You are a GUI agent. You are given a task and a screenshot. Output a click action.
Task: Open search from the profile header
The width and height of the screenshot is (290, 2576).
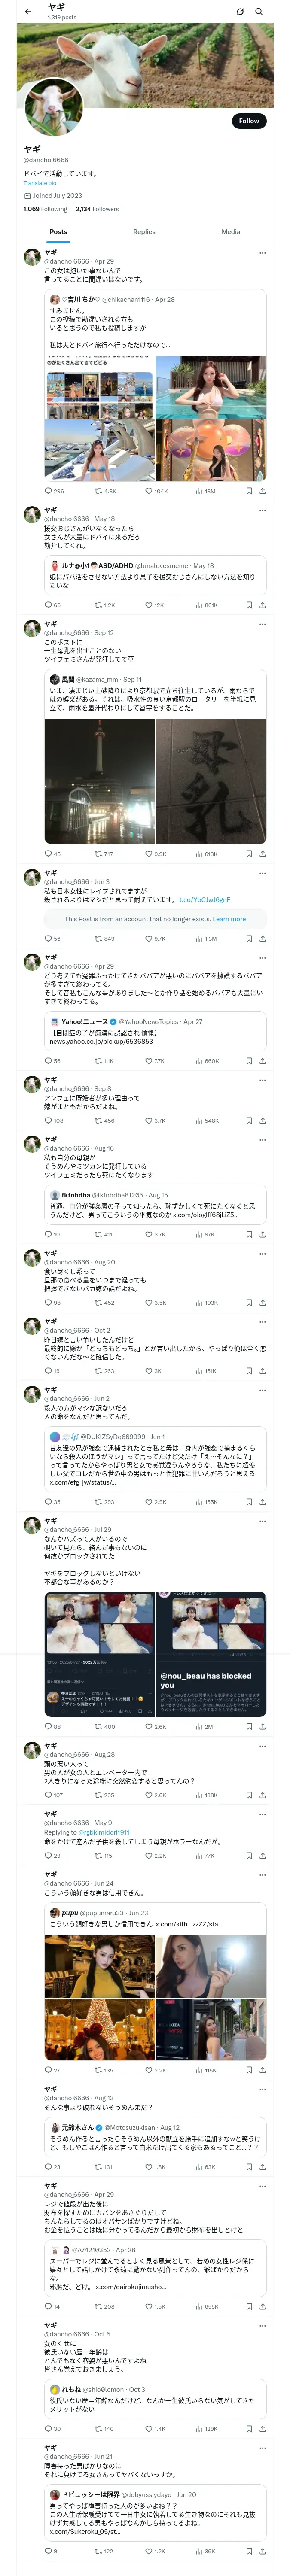(x=259, y=12)
